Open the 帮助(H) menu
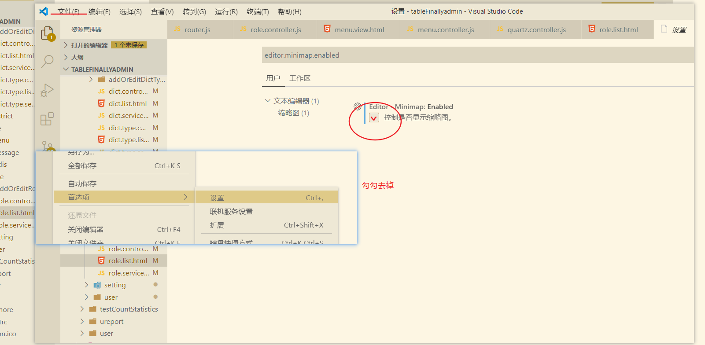Image resolution: width=705 pixels, height=345 pixels. 290,11
